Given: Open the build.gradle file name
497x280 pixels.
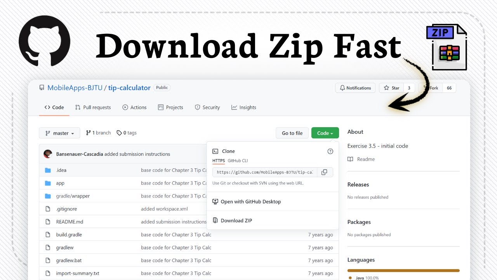Looking at the screenshot, I should [x=69, y=234].
